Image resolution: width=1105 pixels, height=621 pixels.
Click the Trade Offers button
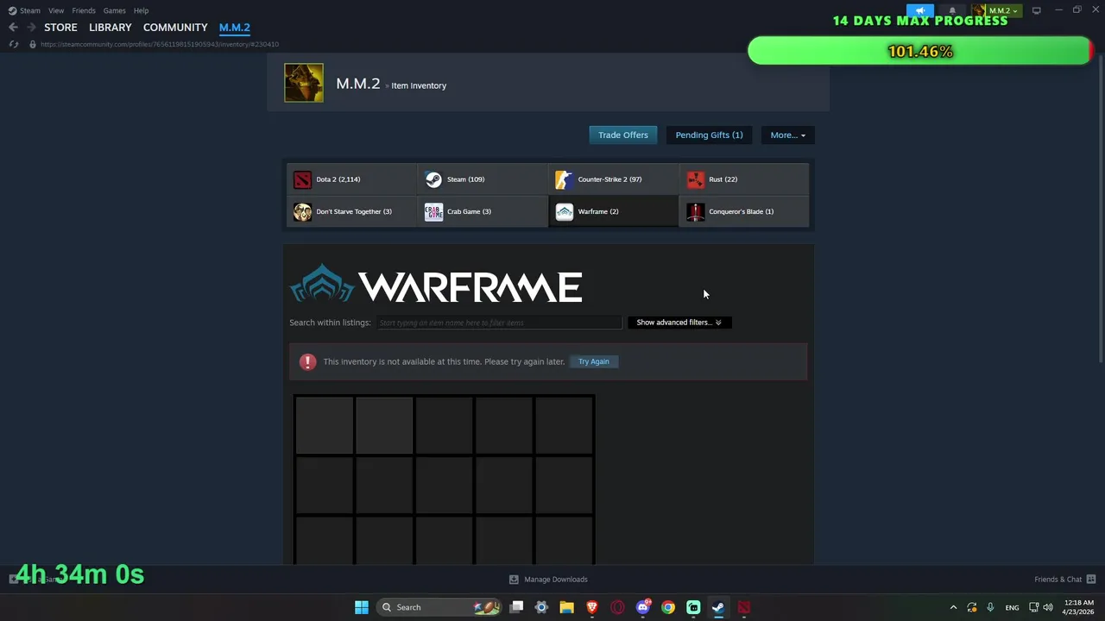point(623,135)
